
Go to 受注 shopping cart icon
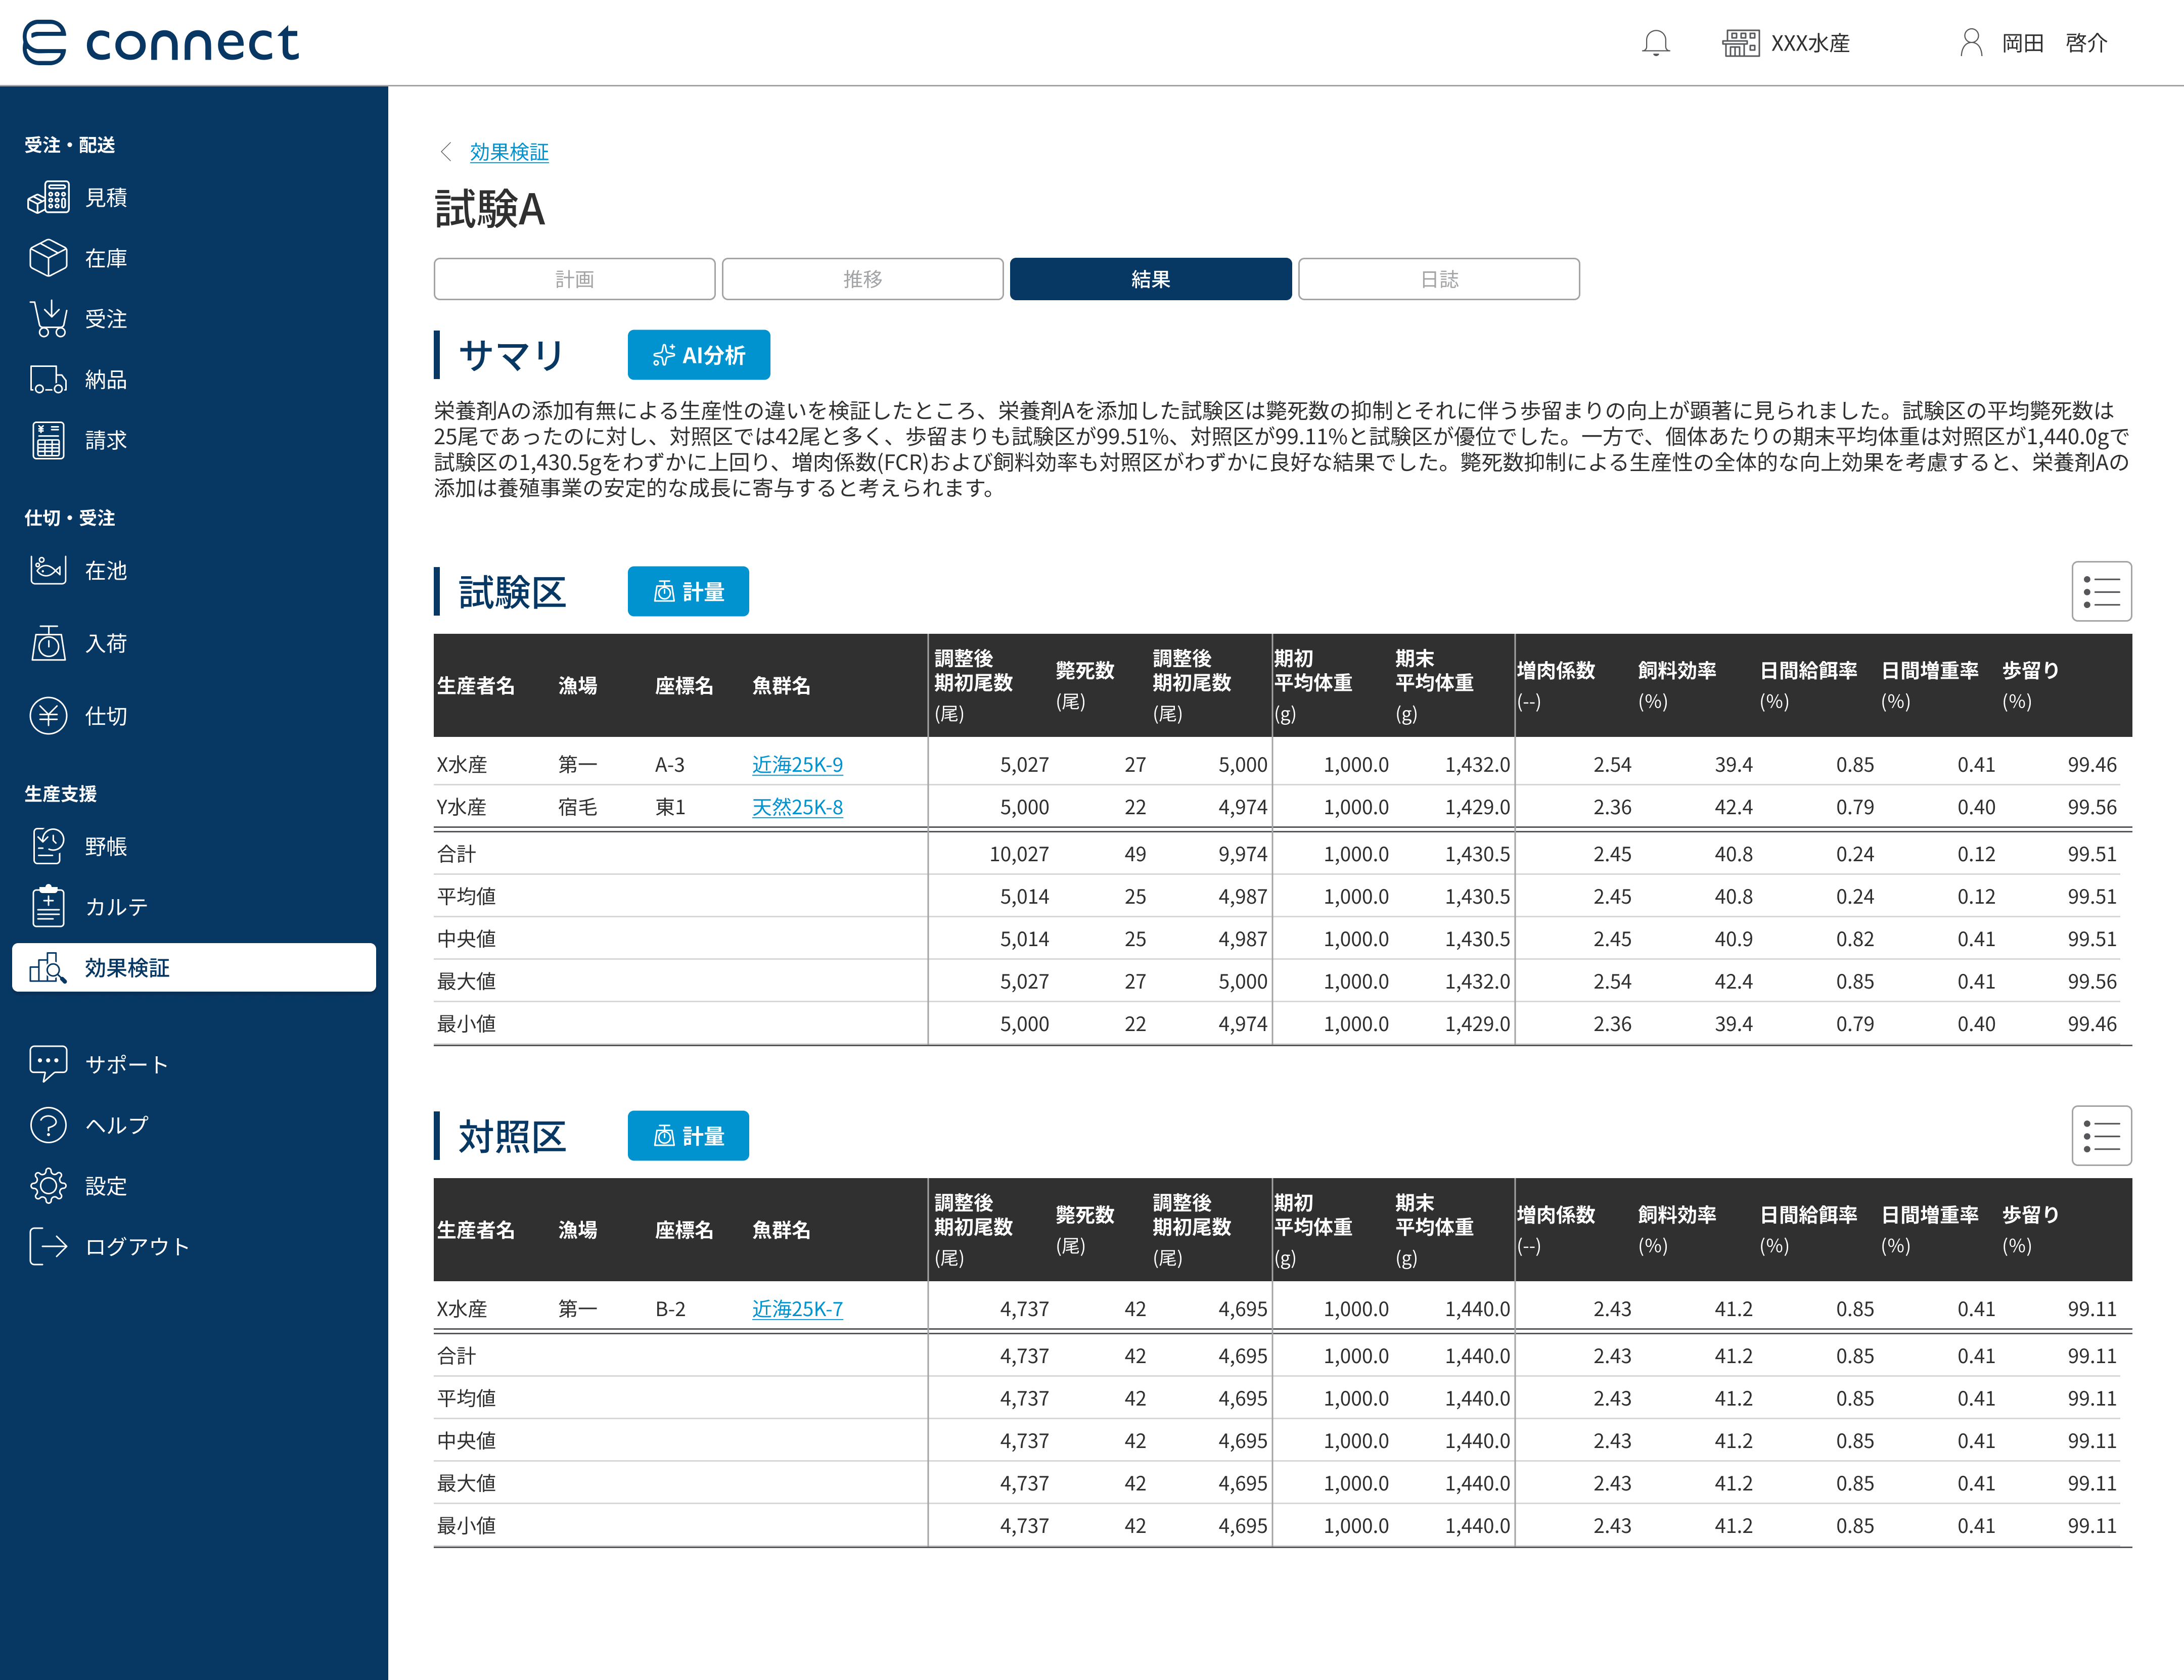pos(48,319)
